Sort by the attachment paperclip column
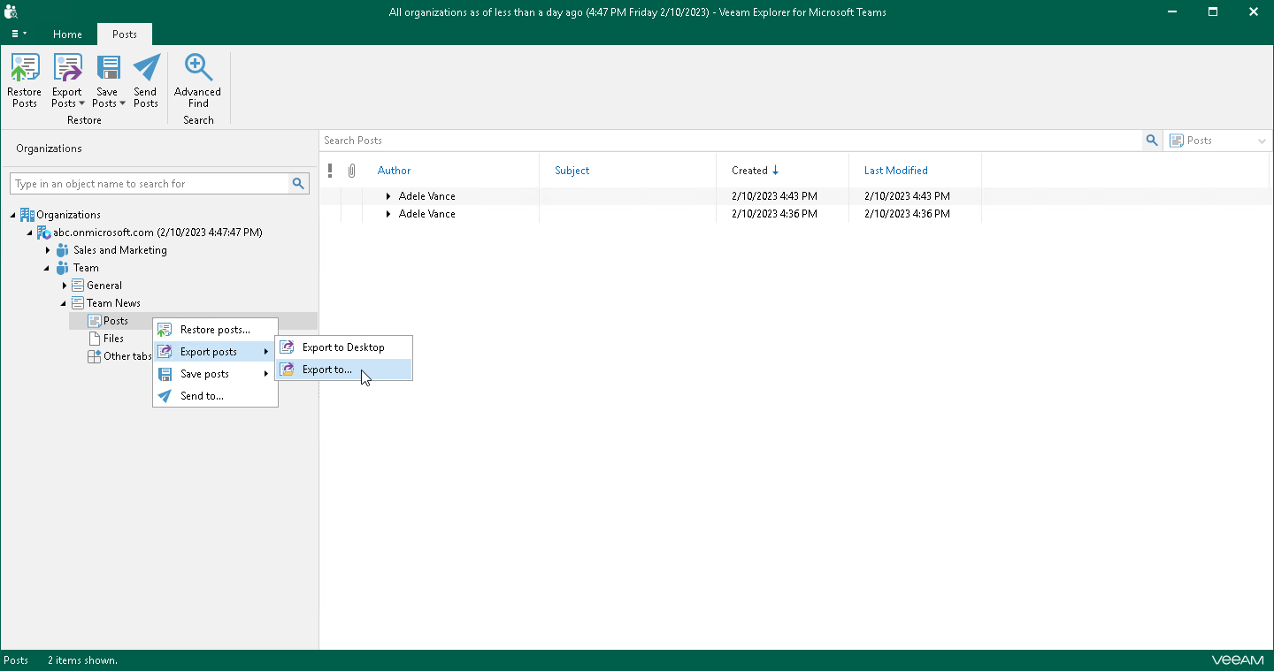 [351, 171]
